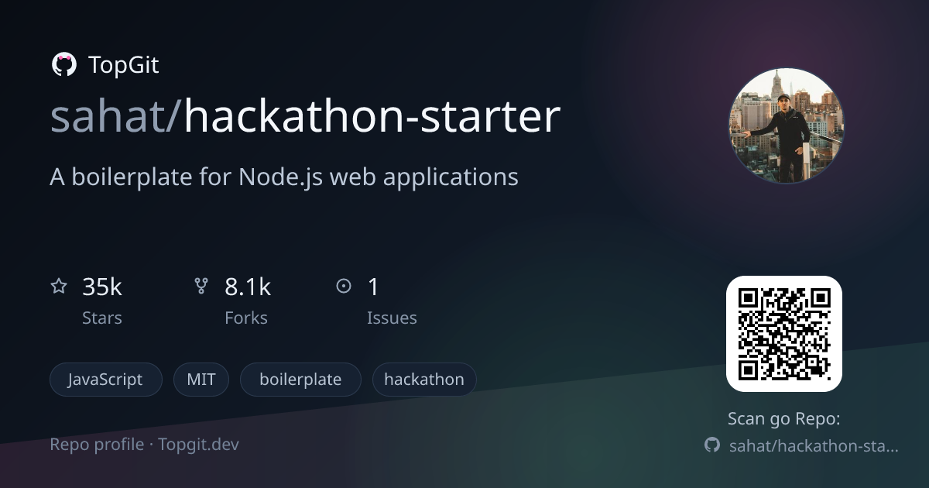Viewport: 929px width, 488px height.
Task: Select the JavaScript tag pill
Action: coord(106,380)
